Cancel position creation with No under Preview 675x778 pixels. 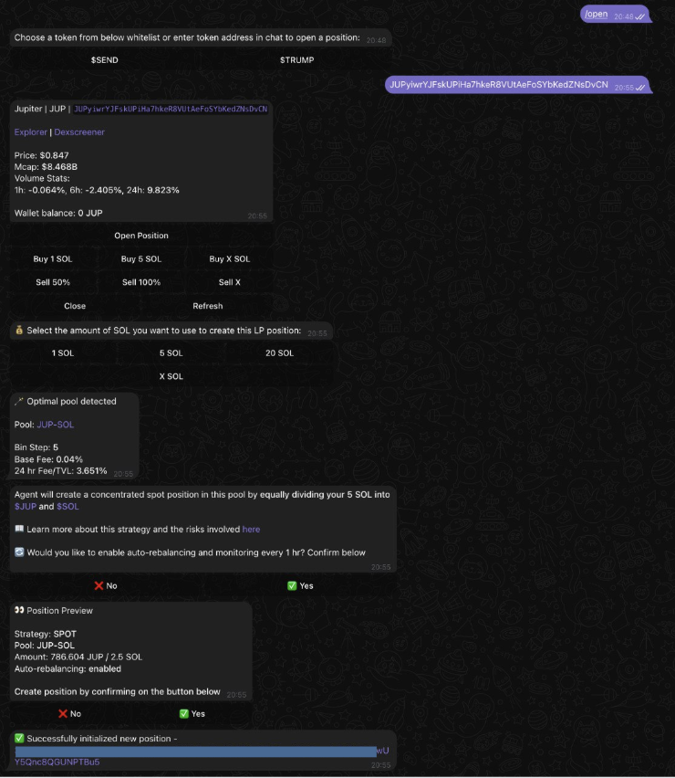tap(69, 714)
